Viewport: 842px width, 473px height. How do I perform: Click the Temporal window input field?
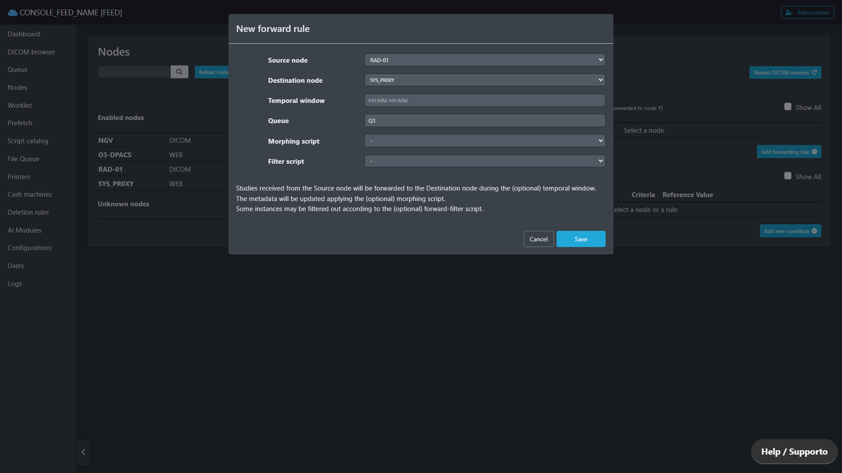(x=485, y=100)
